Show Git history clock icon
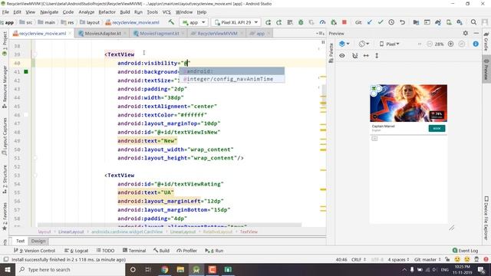Screen dimensions: 491x276 tap(391, 22)
